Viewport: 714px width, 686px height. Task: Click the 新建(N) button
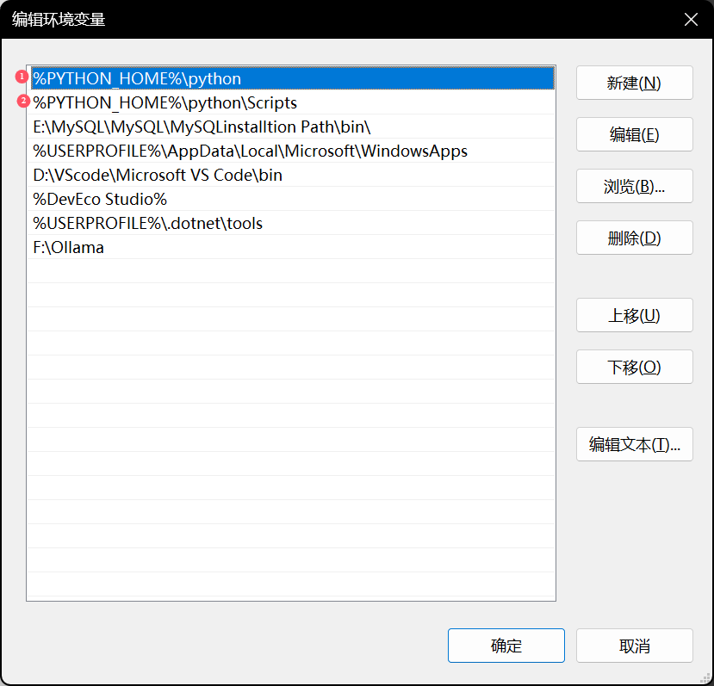634,83
